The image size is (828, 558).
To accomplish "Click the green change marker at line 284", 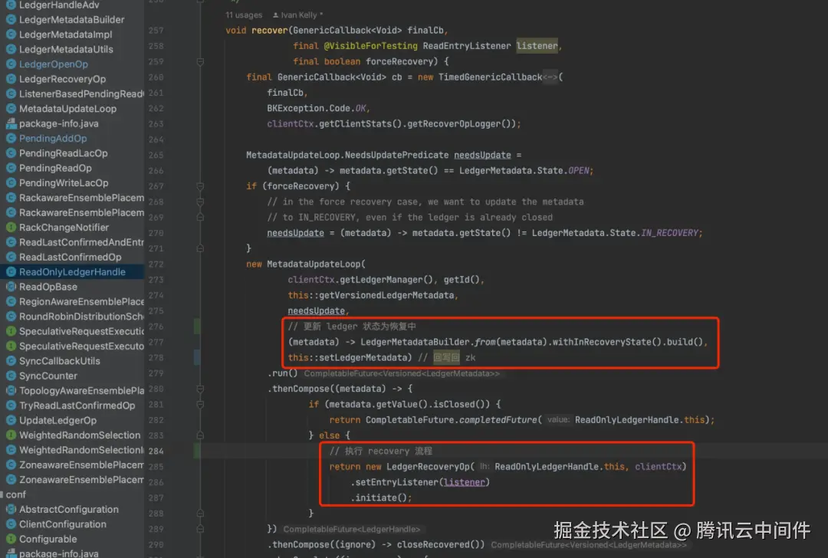I will pos(197,451).
